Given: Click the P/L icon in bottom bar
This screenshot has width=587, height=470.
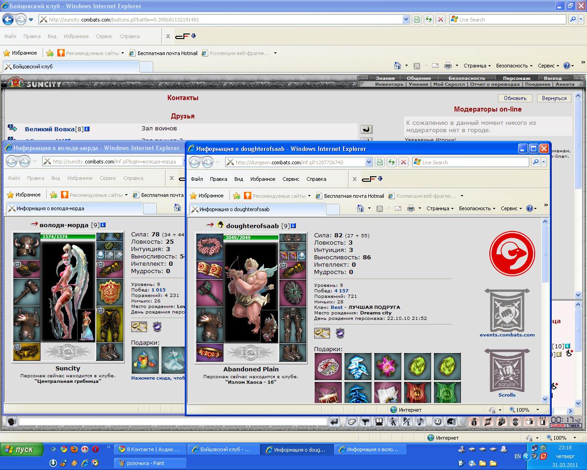Looking at the screenshot, I should (406, 421).
